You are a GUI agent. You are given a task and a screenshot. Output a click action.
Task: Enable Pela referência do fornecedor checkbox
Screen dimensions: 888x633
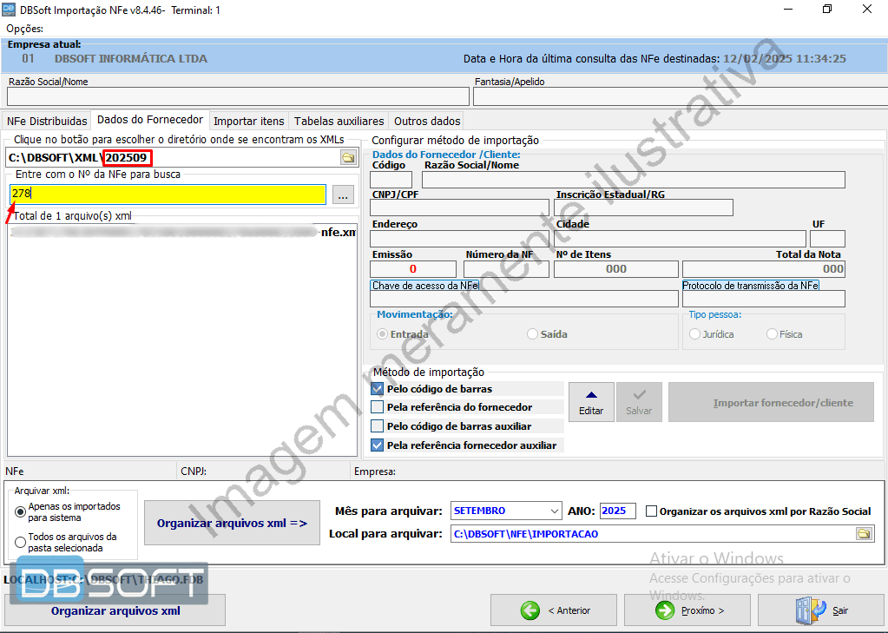point(378,407)
